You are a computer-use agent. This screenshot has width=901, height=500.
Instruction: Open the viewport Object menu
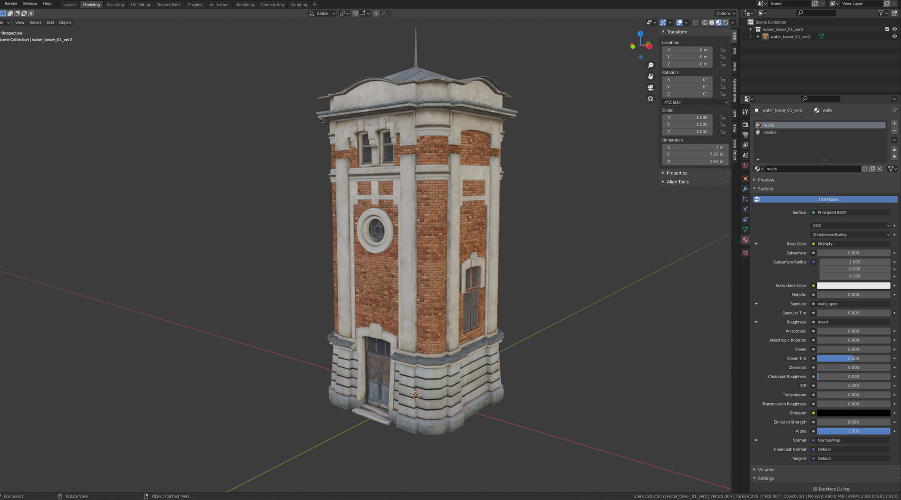(x=65, y=22)
